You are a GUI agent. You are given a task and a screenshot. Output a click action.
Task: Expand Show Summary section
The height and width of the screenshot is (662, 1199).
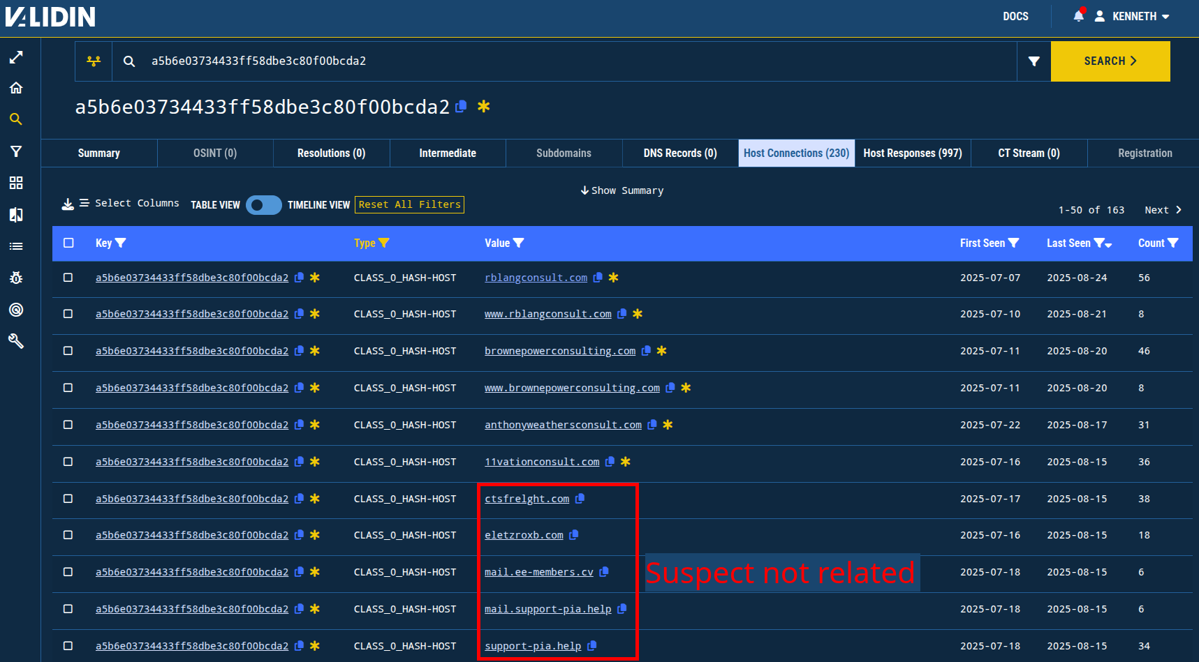click(621, 190)
